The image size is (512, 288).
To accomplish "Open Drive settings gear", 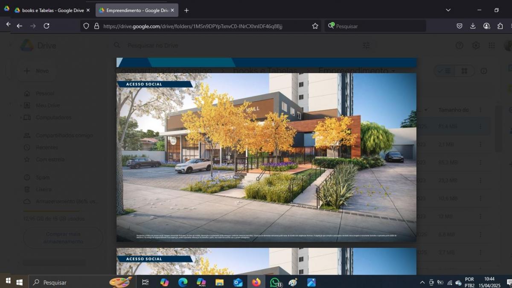I will (x=476, y=46).
